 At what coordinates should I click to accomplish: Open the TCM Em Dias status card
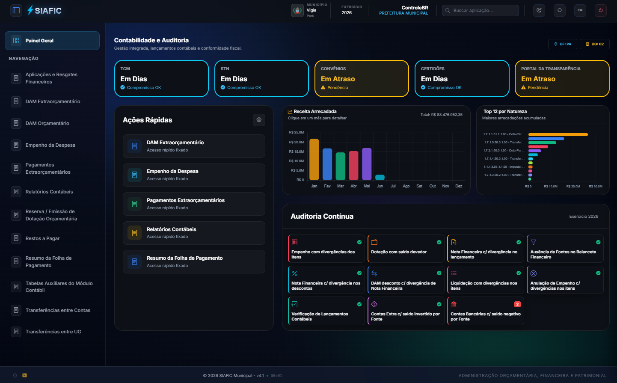(161, 79)
